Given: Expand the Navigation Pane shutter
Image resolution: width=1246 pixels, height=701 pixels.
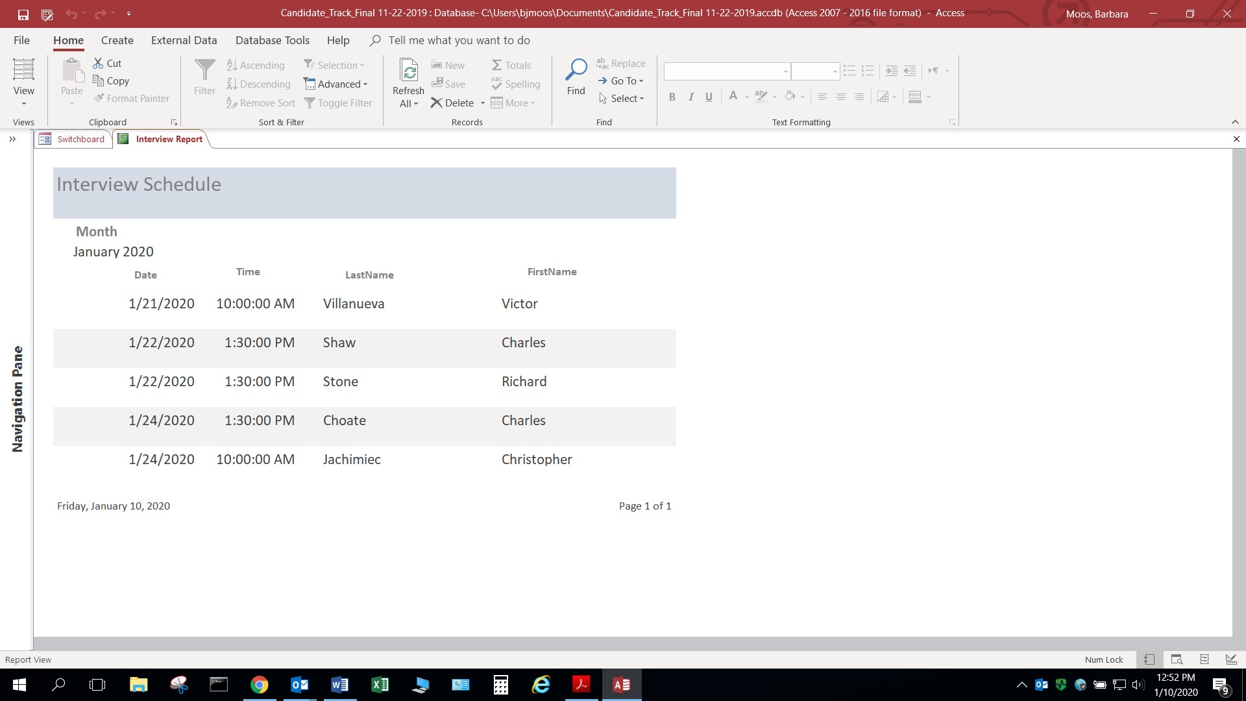Looking at the screenshot, I should pos(12,139).
